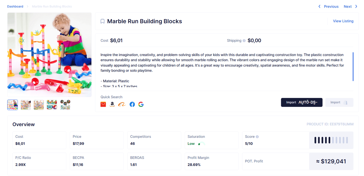Click Import AutoDS button
Screen dimensions: 364x176
(x=302, y=103)
